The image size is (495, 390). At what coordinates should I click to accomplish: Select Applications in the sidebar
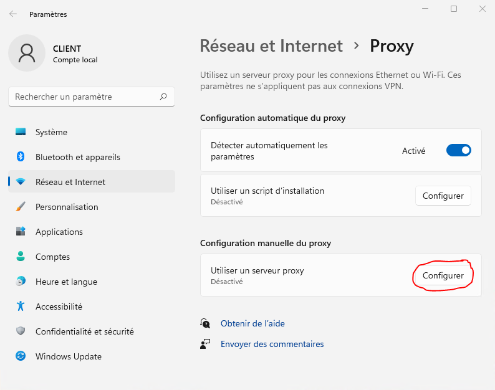(92, 232)
